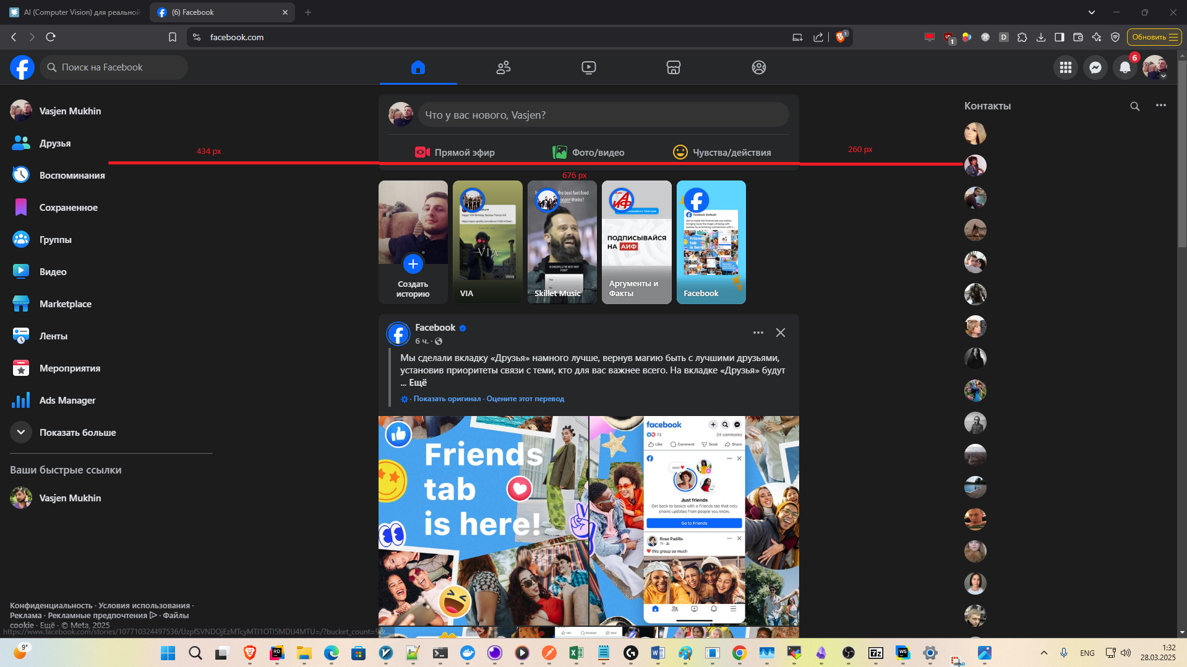The height and width of the screenshot is (667, 1187).
Task: Click the Brave Shields icon in address bar
Action: (x=841, y=37)
